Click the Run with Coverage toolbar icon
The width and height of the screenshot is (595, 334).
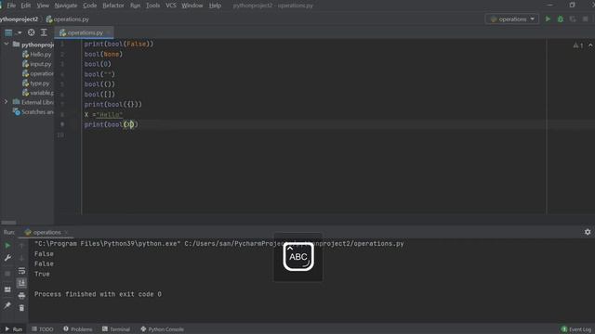tap(573, 19)
